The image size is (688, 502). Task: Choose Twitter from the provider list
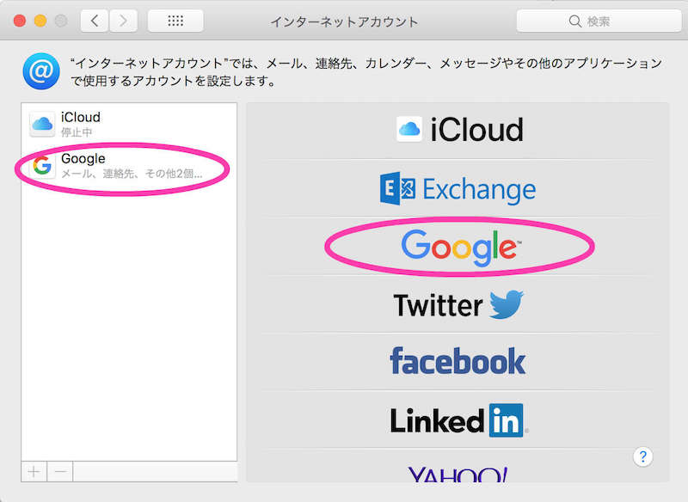pos(459,304)
